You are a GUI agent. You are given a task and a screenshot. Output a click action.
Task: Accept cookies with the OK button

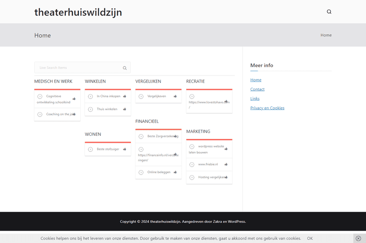(x=310, y=238)
